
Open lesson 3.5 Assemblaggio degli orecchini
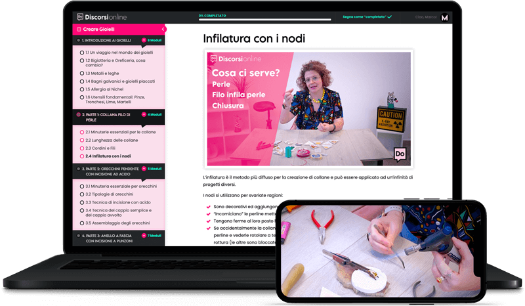(x=117, y=223)
